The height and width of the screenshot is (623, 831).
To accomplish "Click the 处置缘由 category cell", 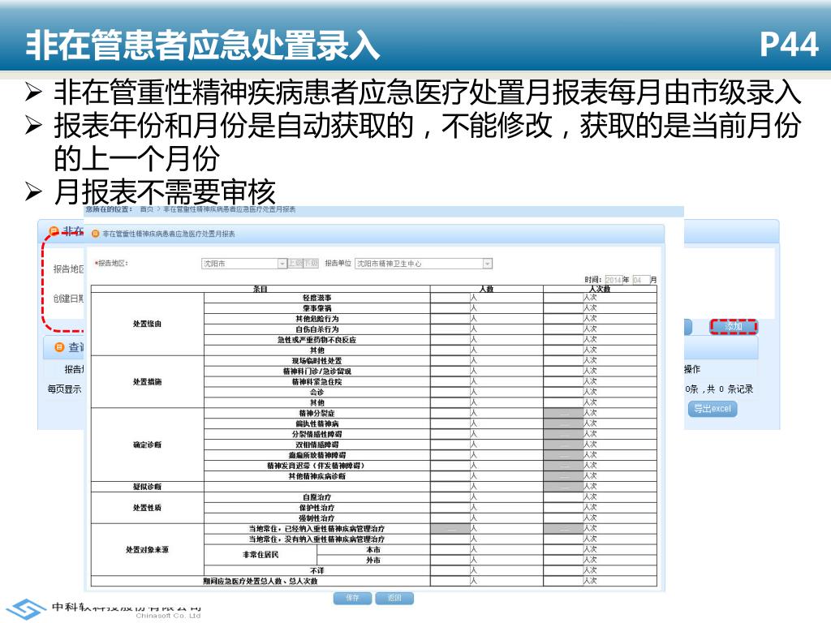I will pos(148,324).
